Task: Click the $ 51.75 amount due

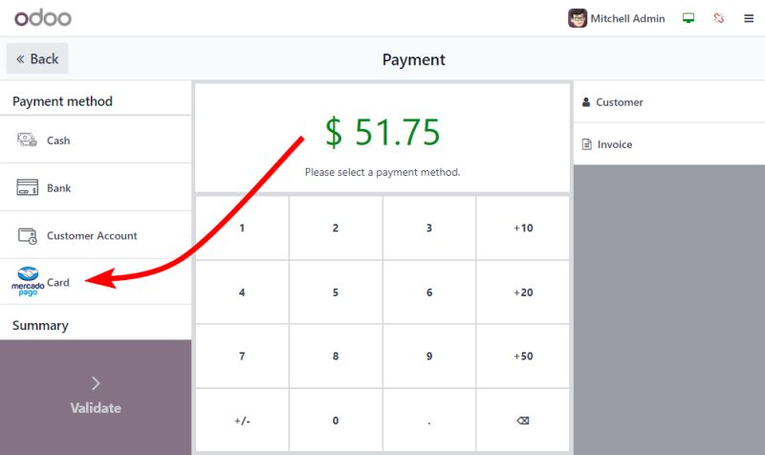Action: click(382, 132)
